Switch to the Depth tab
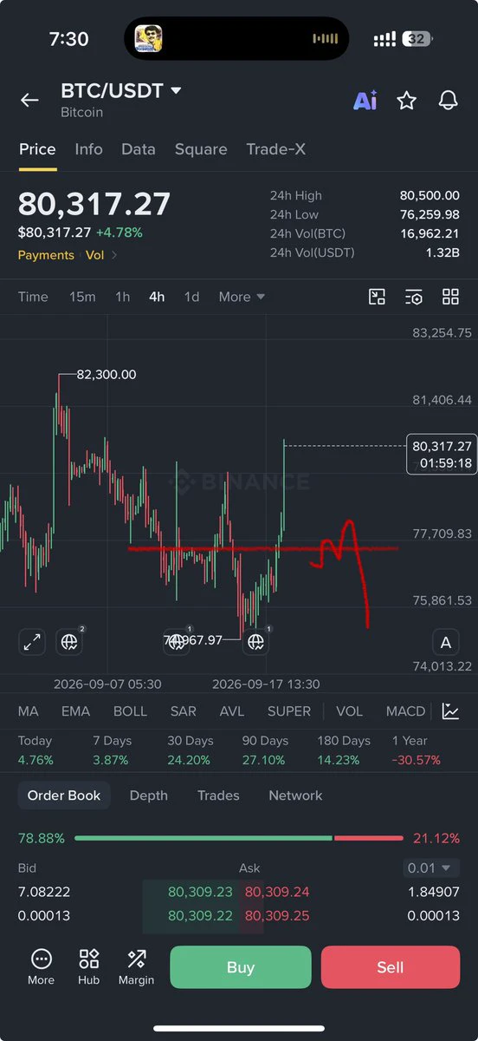Viewport: 478px width, 1041px height. tap(148, 795)
